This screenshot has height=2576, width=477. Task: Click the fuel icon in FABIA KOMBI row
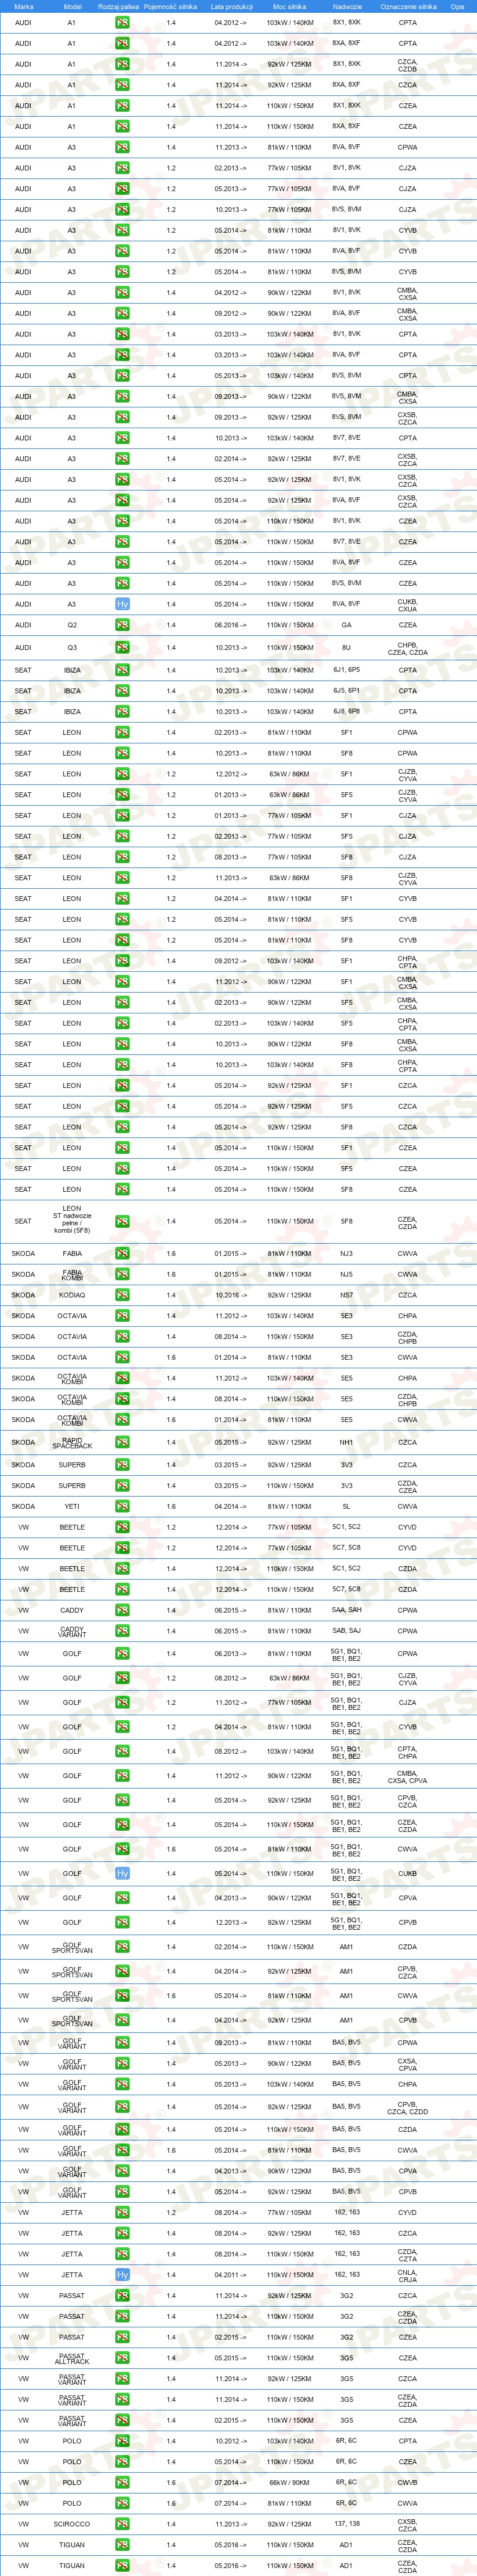(x=122, y=1274)
